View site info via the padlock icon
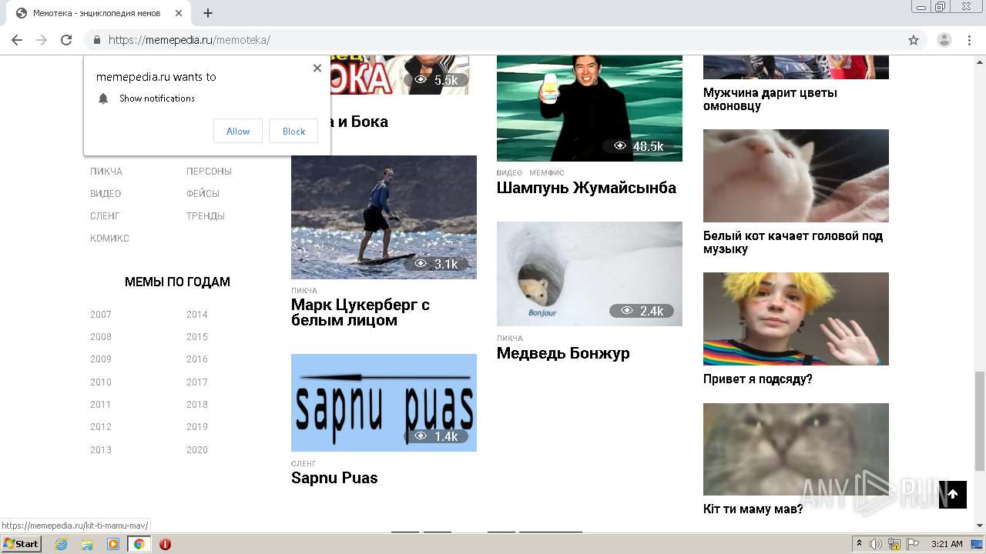The width and height of the screenshot is (986, 554). point(97,40)
